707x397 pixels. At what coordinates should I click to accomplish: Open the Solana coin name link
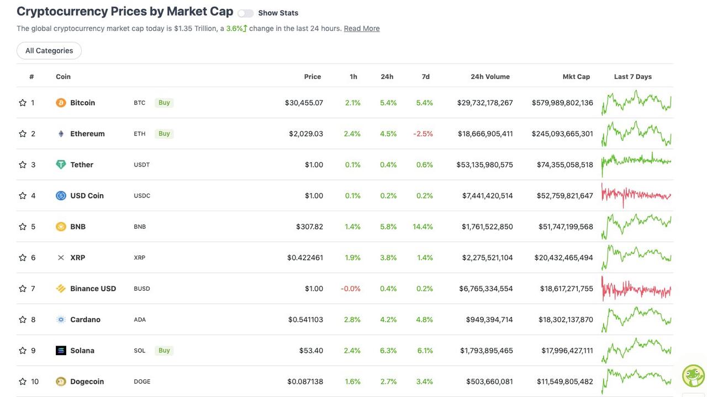tap(82, 350)
